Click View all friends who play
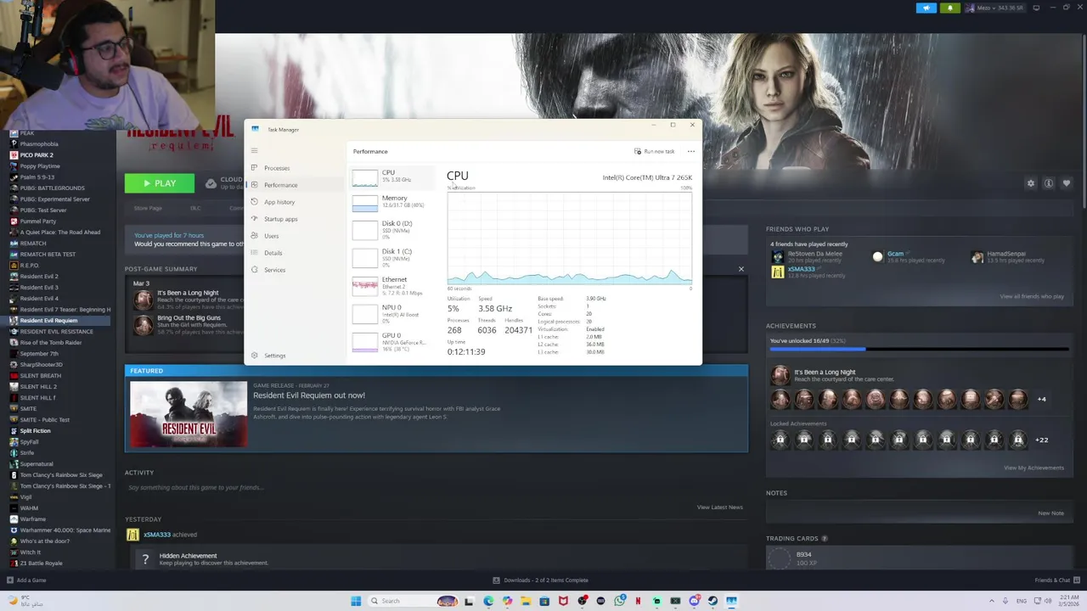The height and width of the screenshot is (611, 1087). click(x=1032, y=296)
